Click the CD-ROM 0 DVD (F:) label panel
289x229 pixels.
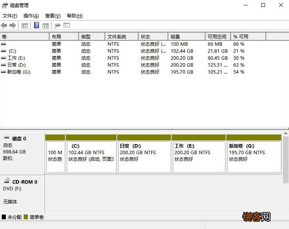[x=22, y=194]
